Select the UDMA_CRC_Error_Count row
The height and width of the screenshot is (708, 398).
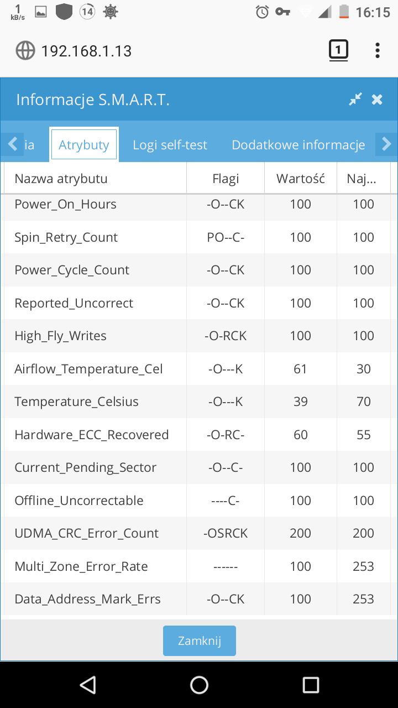pyautogui.click(x=199, y=533)
